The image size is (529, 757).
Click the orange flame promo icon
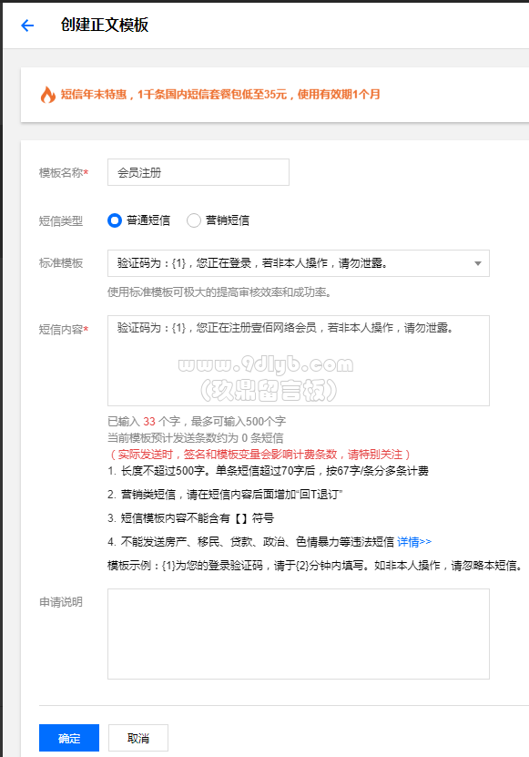pos(47,95)
